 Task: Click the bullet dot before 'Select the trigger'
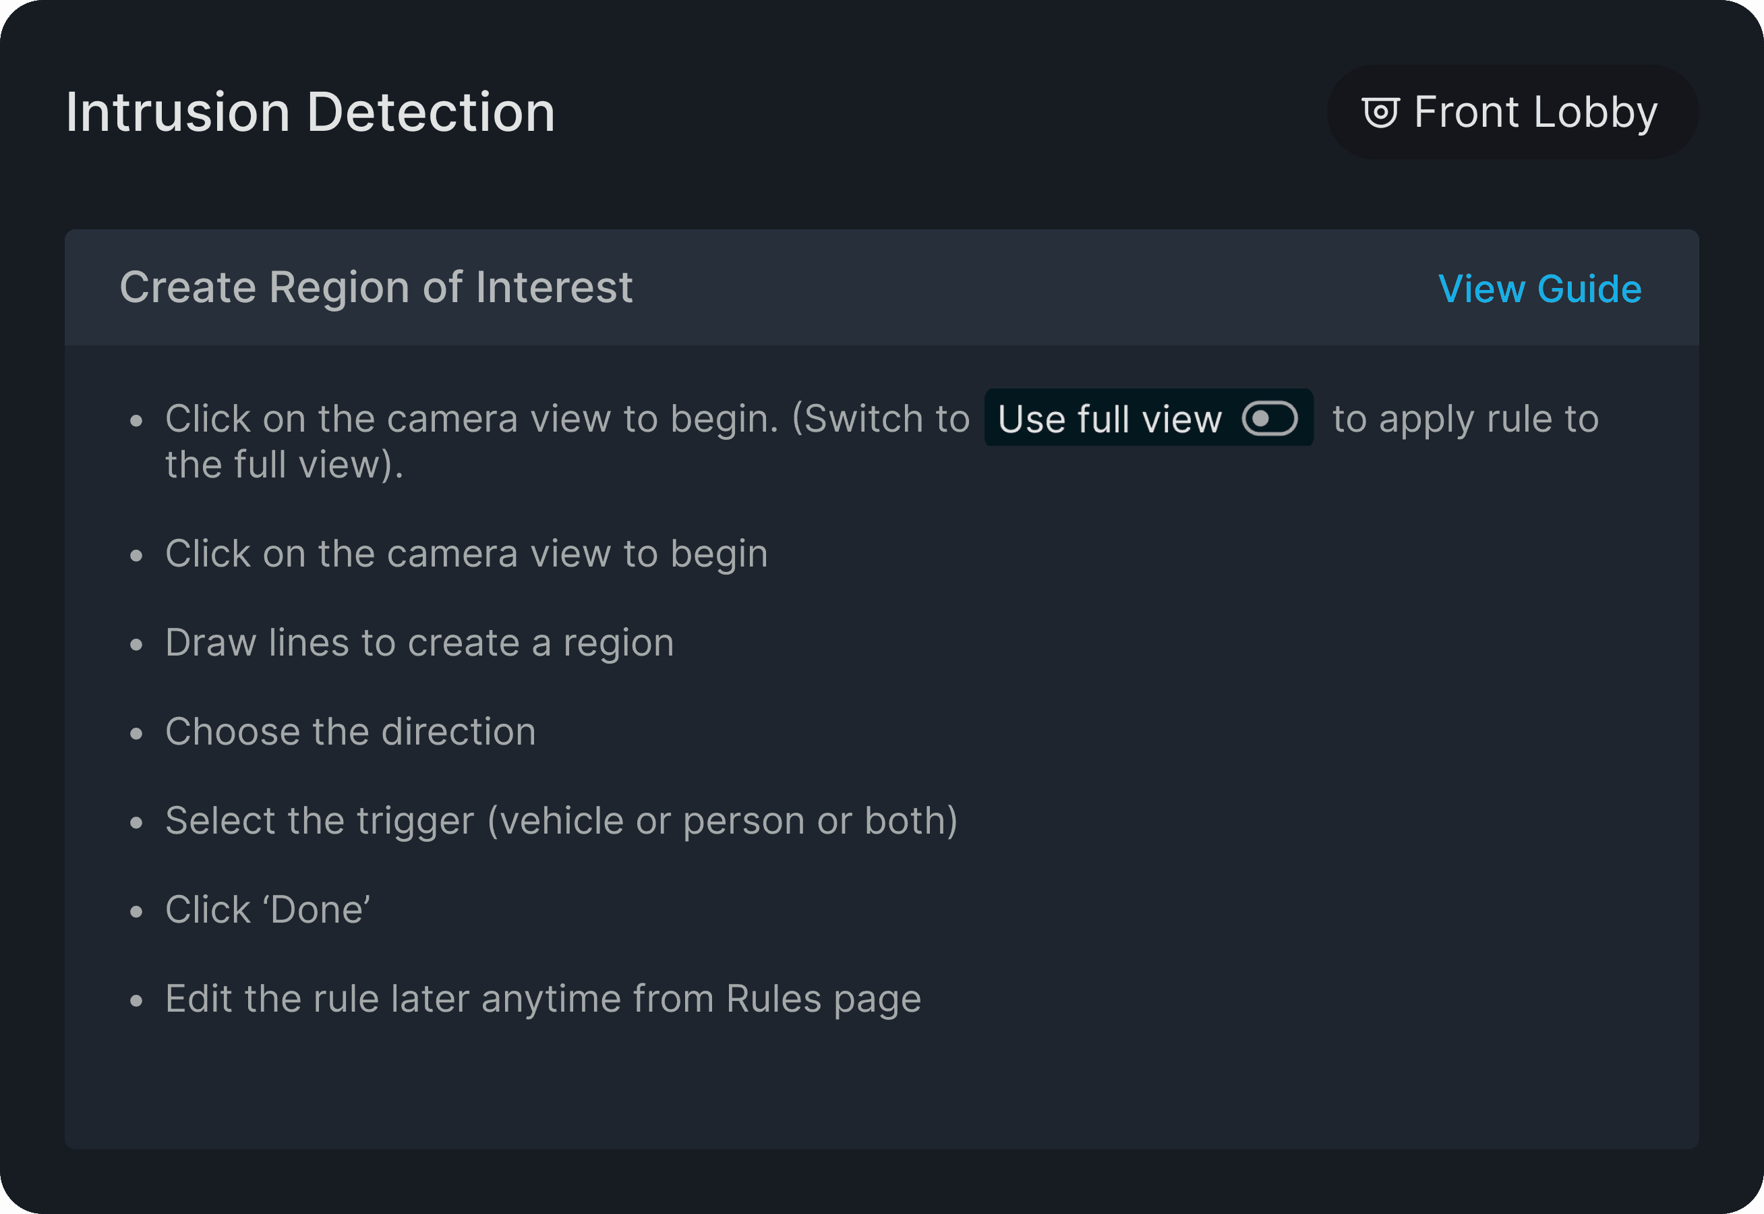click(x=137, y=822)
